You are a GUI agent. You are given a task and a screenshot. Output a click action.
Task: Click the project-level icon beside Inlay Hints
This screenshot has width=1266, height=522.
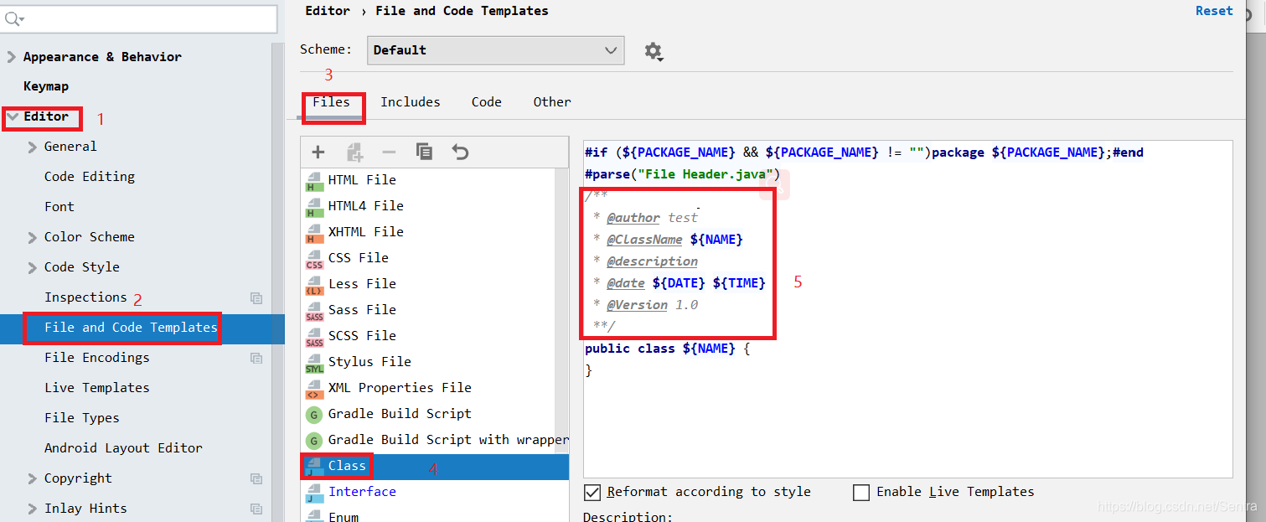click(256, 509)
